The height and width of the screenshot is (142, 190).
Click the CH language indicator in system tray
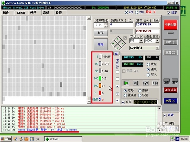[x=177, y=139]
